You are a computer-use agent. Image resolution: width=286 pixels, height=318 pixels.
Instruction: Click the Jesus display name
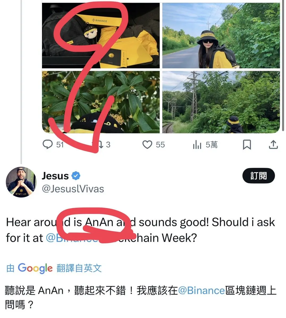click(x=55, y=176)
